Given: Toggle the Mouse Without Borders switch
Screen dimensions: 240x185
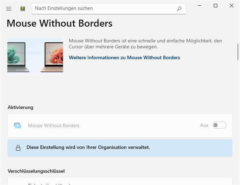Looking at the screenshot, I should pos(219,125).
